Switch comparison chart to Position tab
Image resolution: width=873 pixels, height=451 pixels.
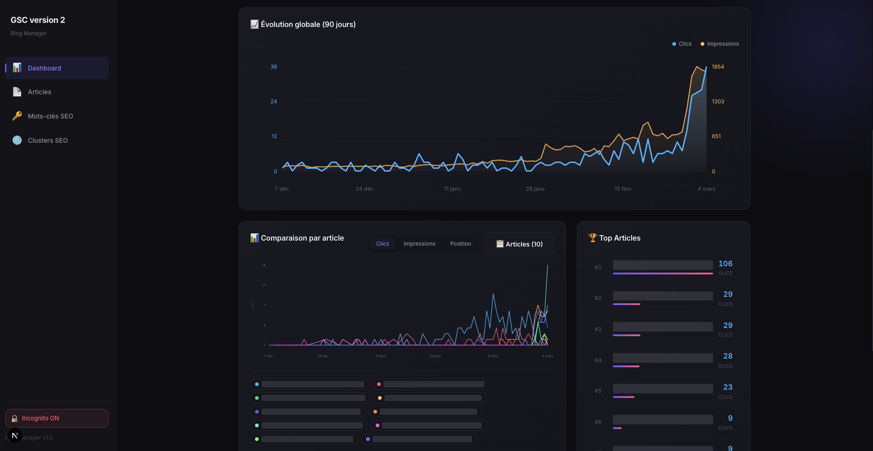point(460,244)
